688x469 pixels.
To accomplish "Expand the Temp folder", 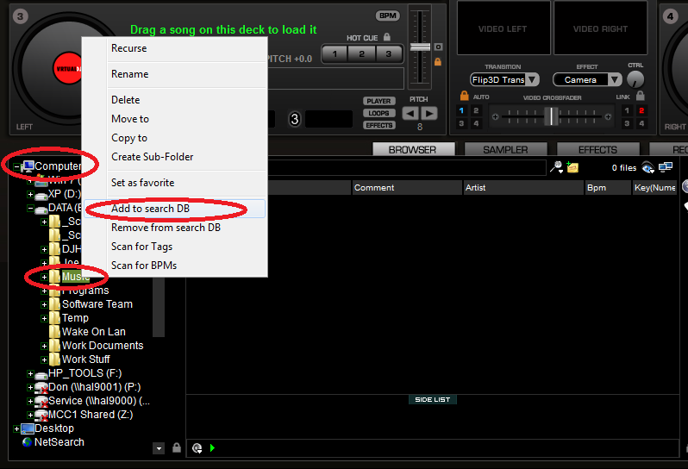I will coord(44,318).
